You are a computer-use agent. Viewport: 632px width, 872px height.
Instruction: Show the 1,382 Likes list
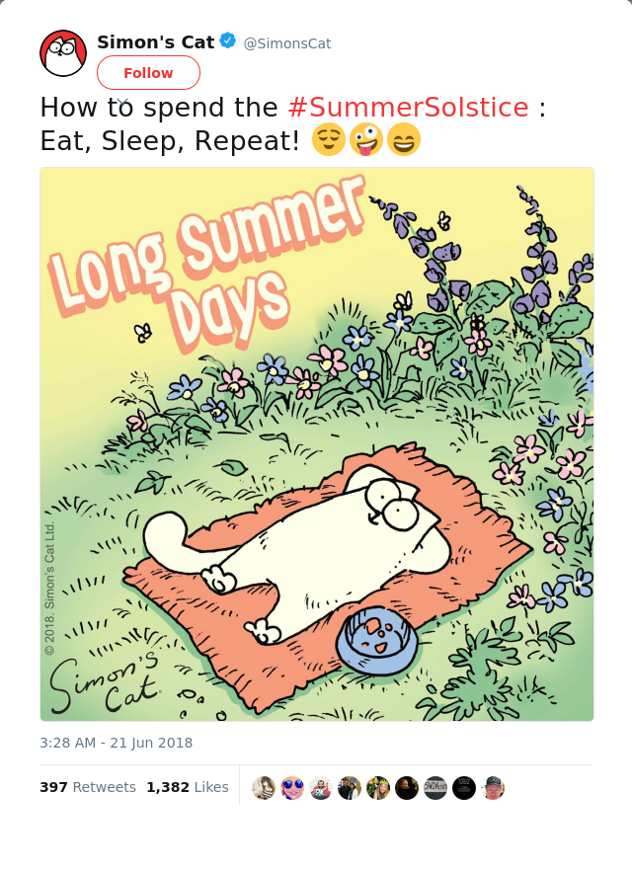[188, 787]
